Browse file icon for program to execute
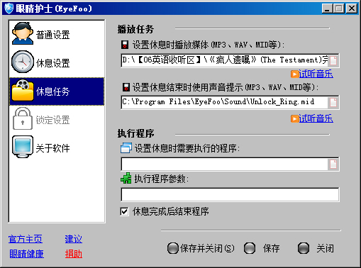361x268 pixels. click(333, 164)
